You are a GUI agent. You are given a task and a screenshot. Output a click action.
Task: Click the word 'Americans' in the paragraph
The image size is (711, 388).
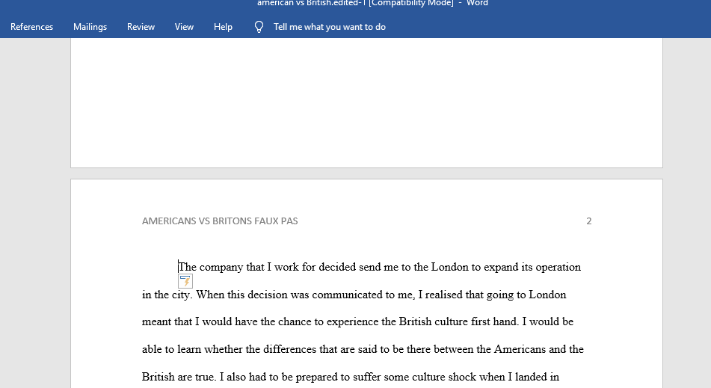coord(520,349)
